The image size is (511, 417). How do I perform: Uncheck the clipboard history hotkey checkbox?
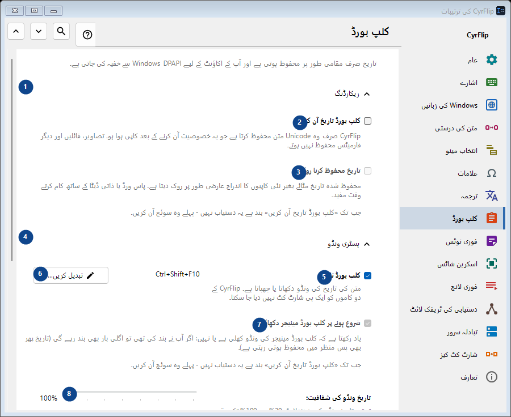click(x=367, y=275)
